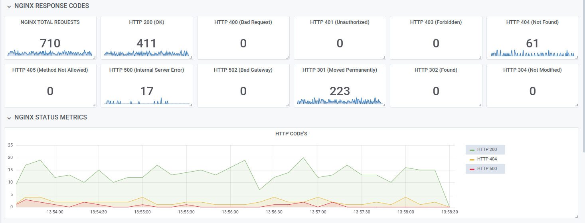Click the HTTP 404 sparkline chart
This screenshot has width=585, height=223.
pyautogui.click(x=532, y=53)
